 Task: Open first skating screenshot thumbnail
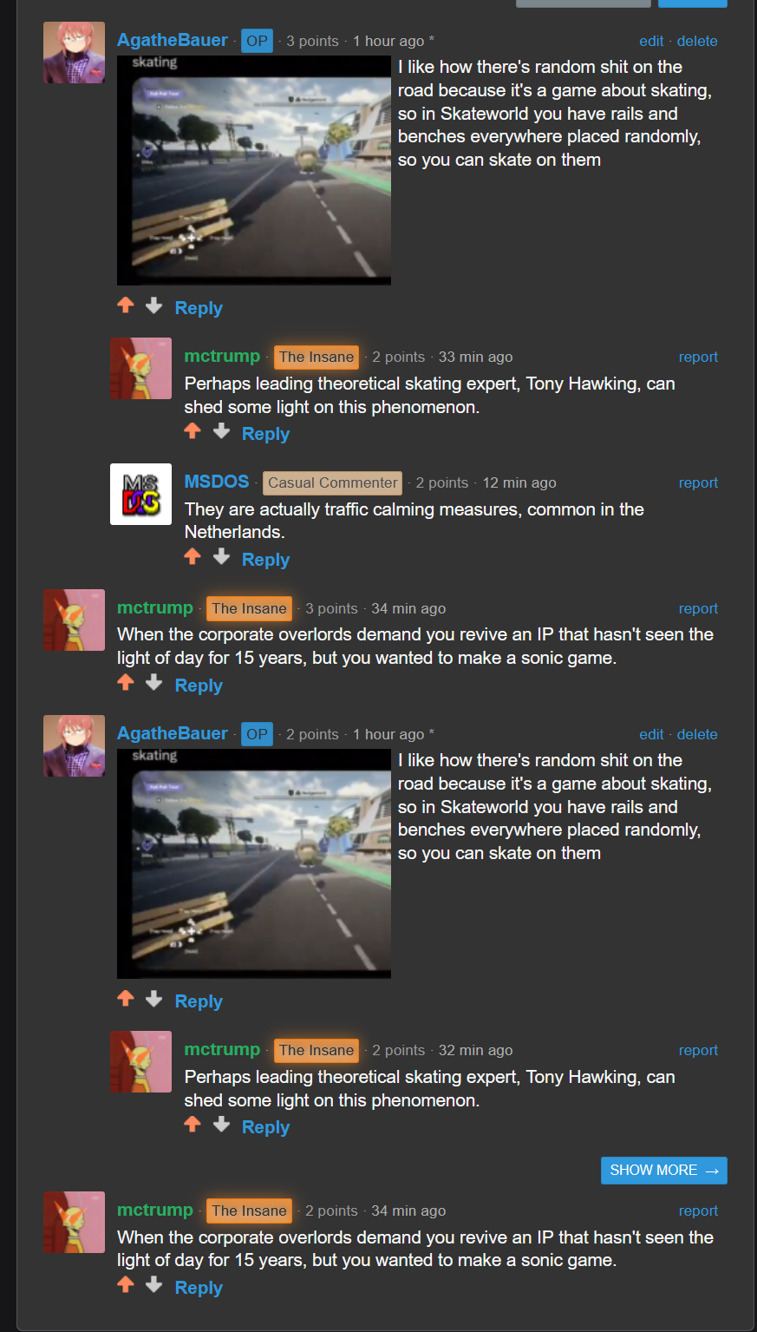click(254, 170)
